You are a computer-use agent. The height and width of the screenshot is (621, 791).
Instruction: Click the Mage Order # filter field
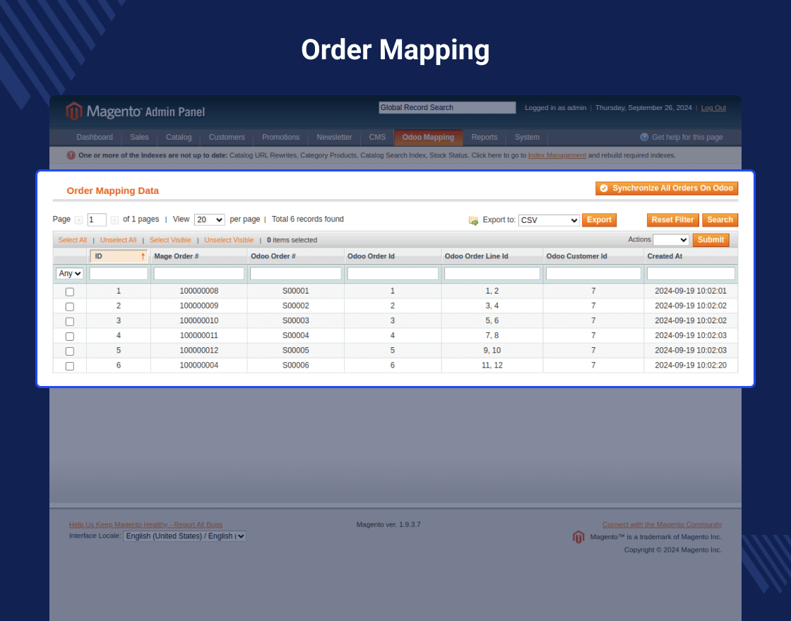coord(198,273)
